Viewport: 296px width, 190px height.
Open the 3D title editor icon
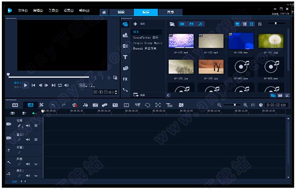(169, 105)
